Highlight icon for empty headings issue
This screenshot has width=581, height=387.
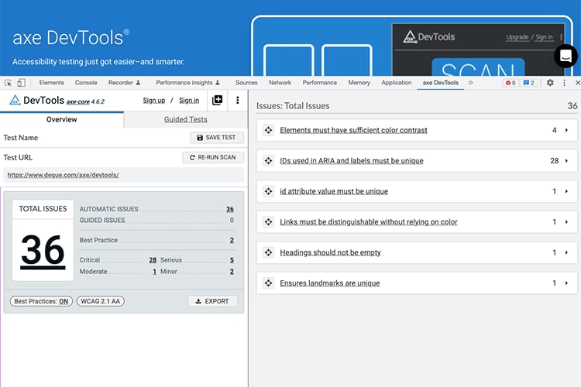coord(268,252)
